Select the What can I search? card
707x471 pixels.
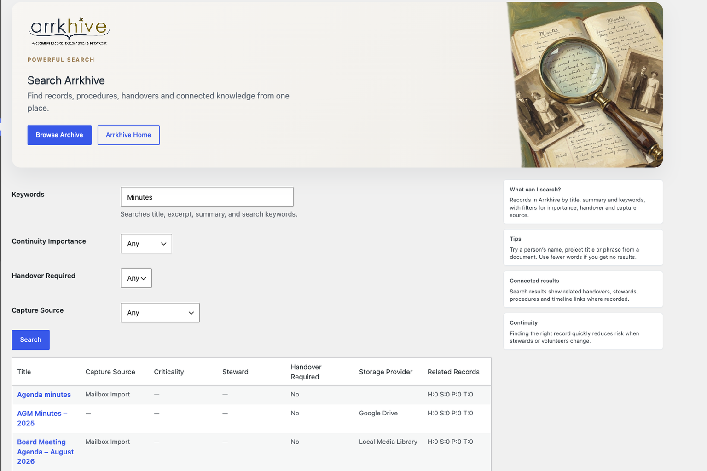[x=583, y=202]
